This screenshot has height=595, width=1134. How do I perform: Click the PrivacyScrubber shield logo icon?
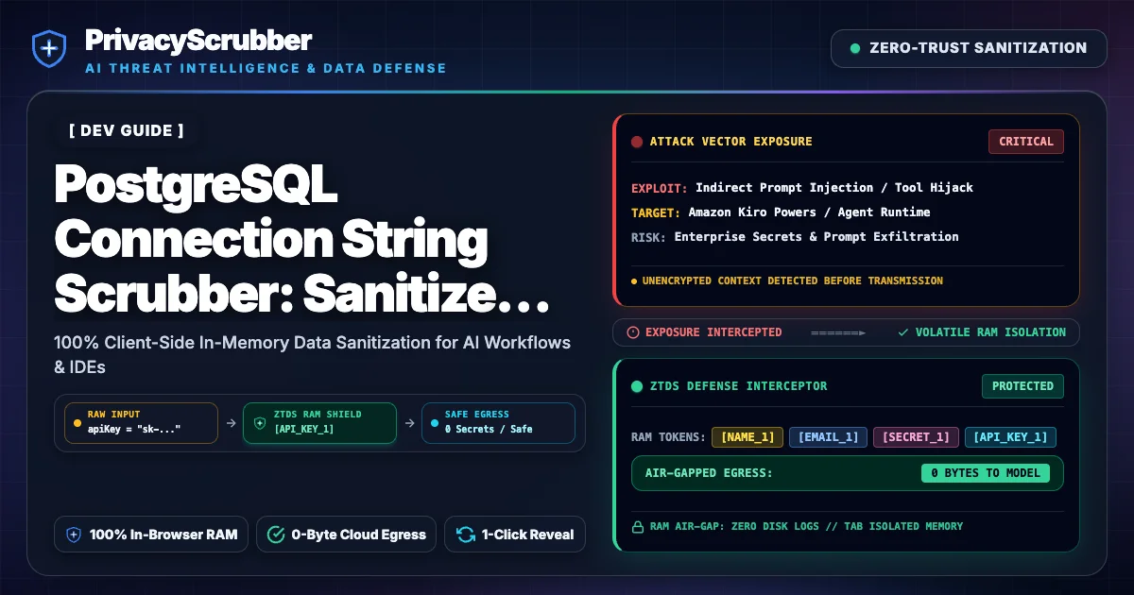(x=48, y=49)
